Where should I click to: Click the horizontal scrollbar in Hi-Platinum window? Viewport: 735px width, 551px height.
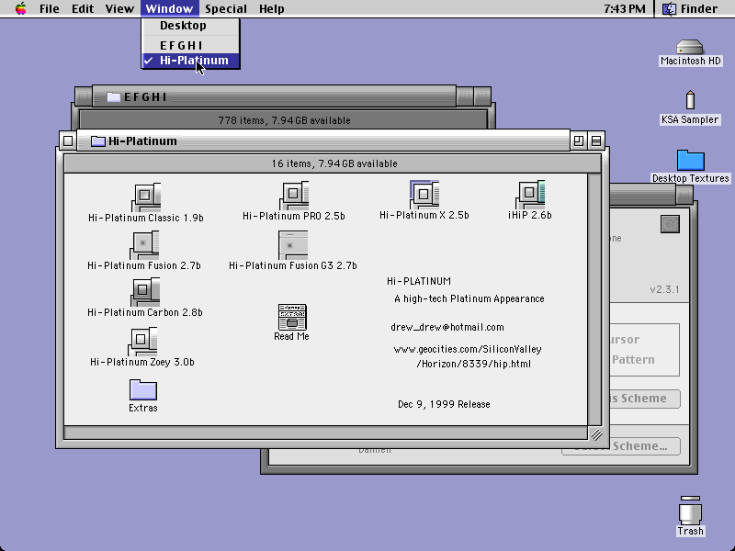click(x=326, y=433)
